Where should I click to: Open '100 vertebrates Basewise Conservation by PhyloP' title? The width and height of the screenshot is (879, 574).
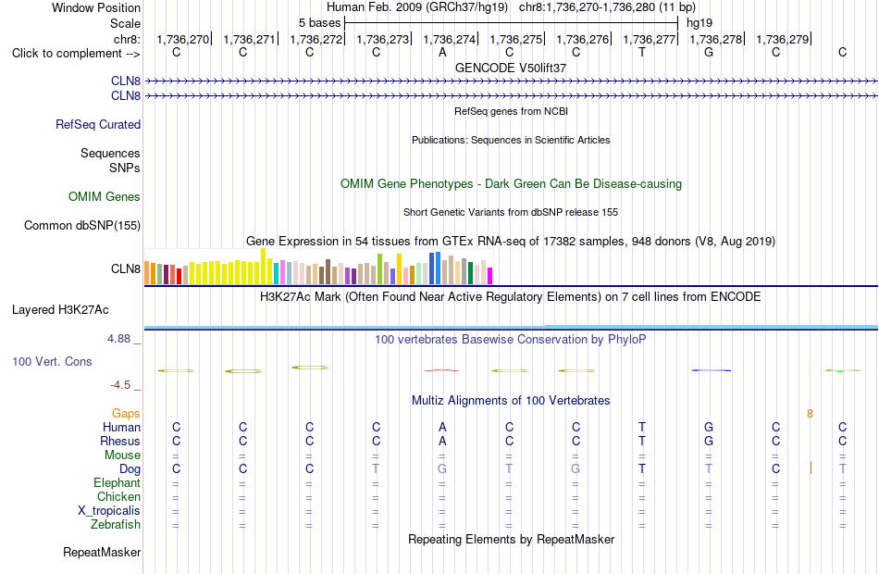[511, 340]
